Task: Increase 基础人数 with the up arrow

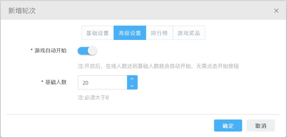Action: [x=132, y=79]
